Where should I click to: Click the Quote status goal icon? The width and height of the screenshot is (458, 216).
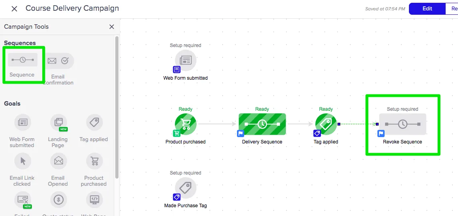(58, 199)
